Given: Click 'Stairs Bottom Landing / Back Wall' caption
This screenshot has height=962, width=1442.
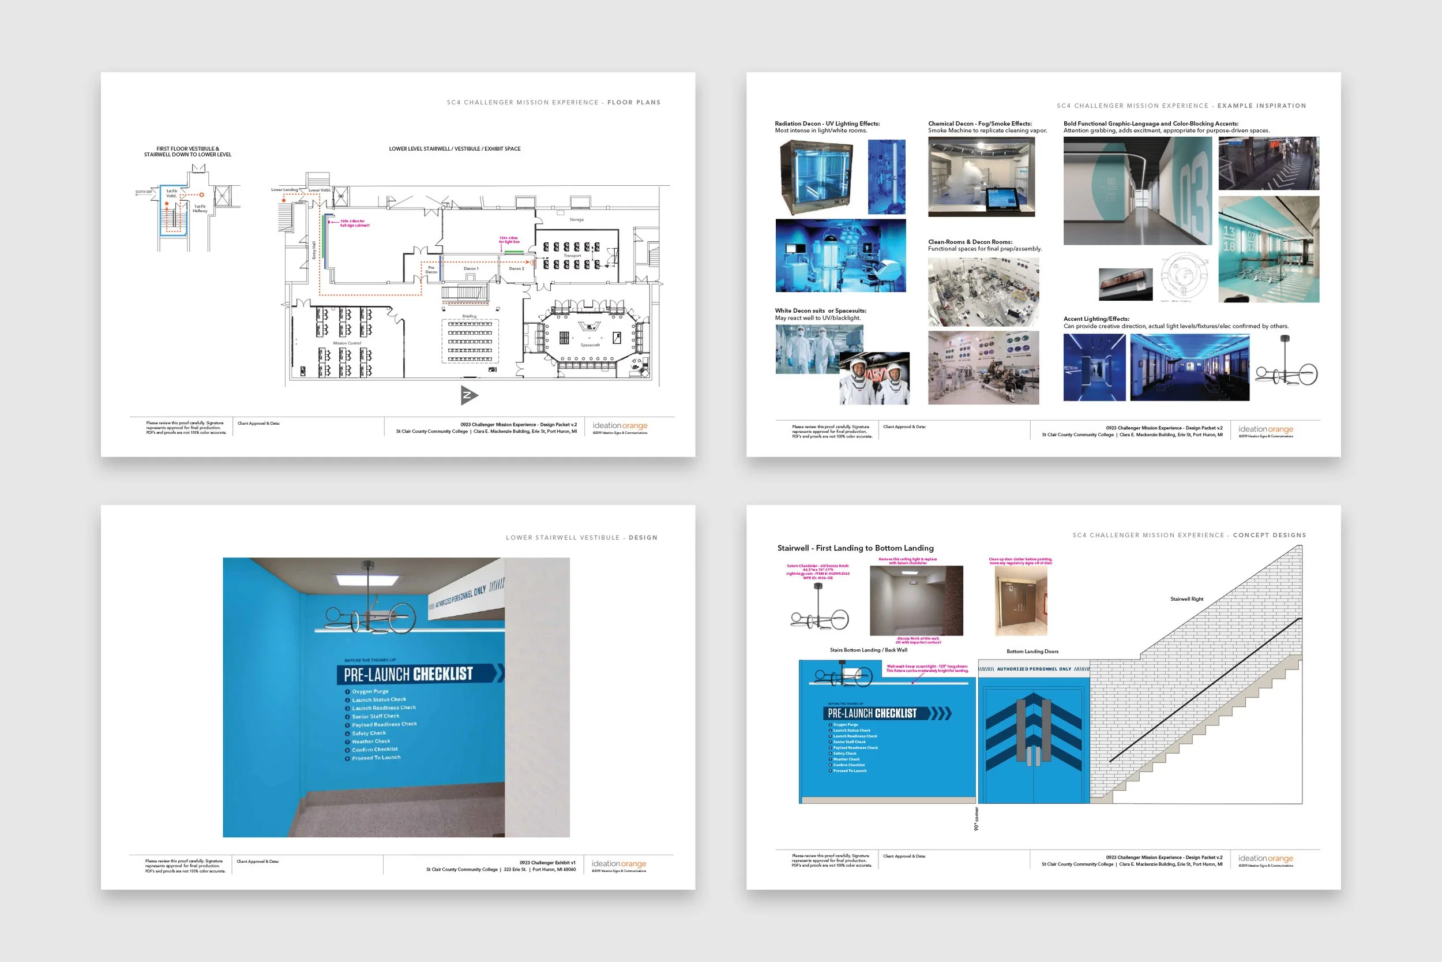Looking at the screenshot, I should (868, 650).
